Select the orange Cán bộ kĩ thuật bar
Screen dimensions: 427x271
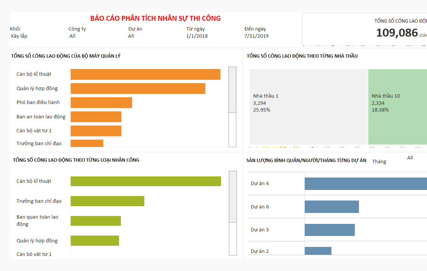(145, 74)
